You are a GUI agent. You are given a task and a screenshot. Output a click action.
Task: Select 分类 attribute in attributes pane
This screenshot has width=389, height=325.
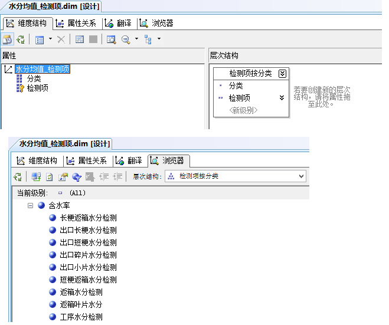coord(34,79)
